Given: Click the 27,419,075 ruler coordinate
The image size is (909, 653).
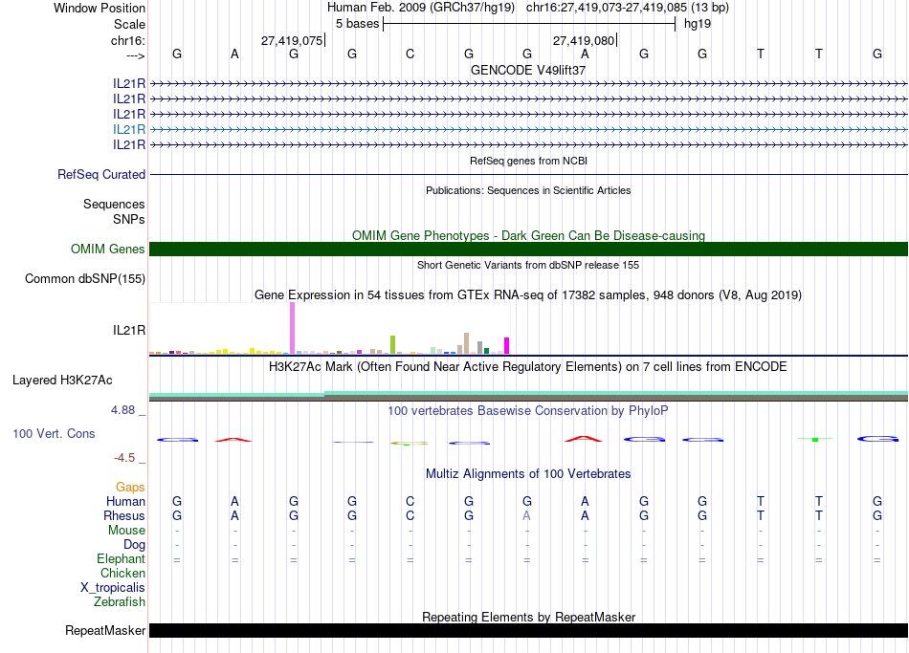Looking at the screenshot, I should tap(292, 40).
